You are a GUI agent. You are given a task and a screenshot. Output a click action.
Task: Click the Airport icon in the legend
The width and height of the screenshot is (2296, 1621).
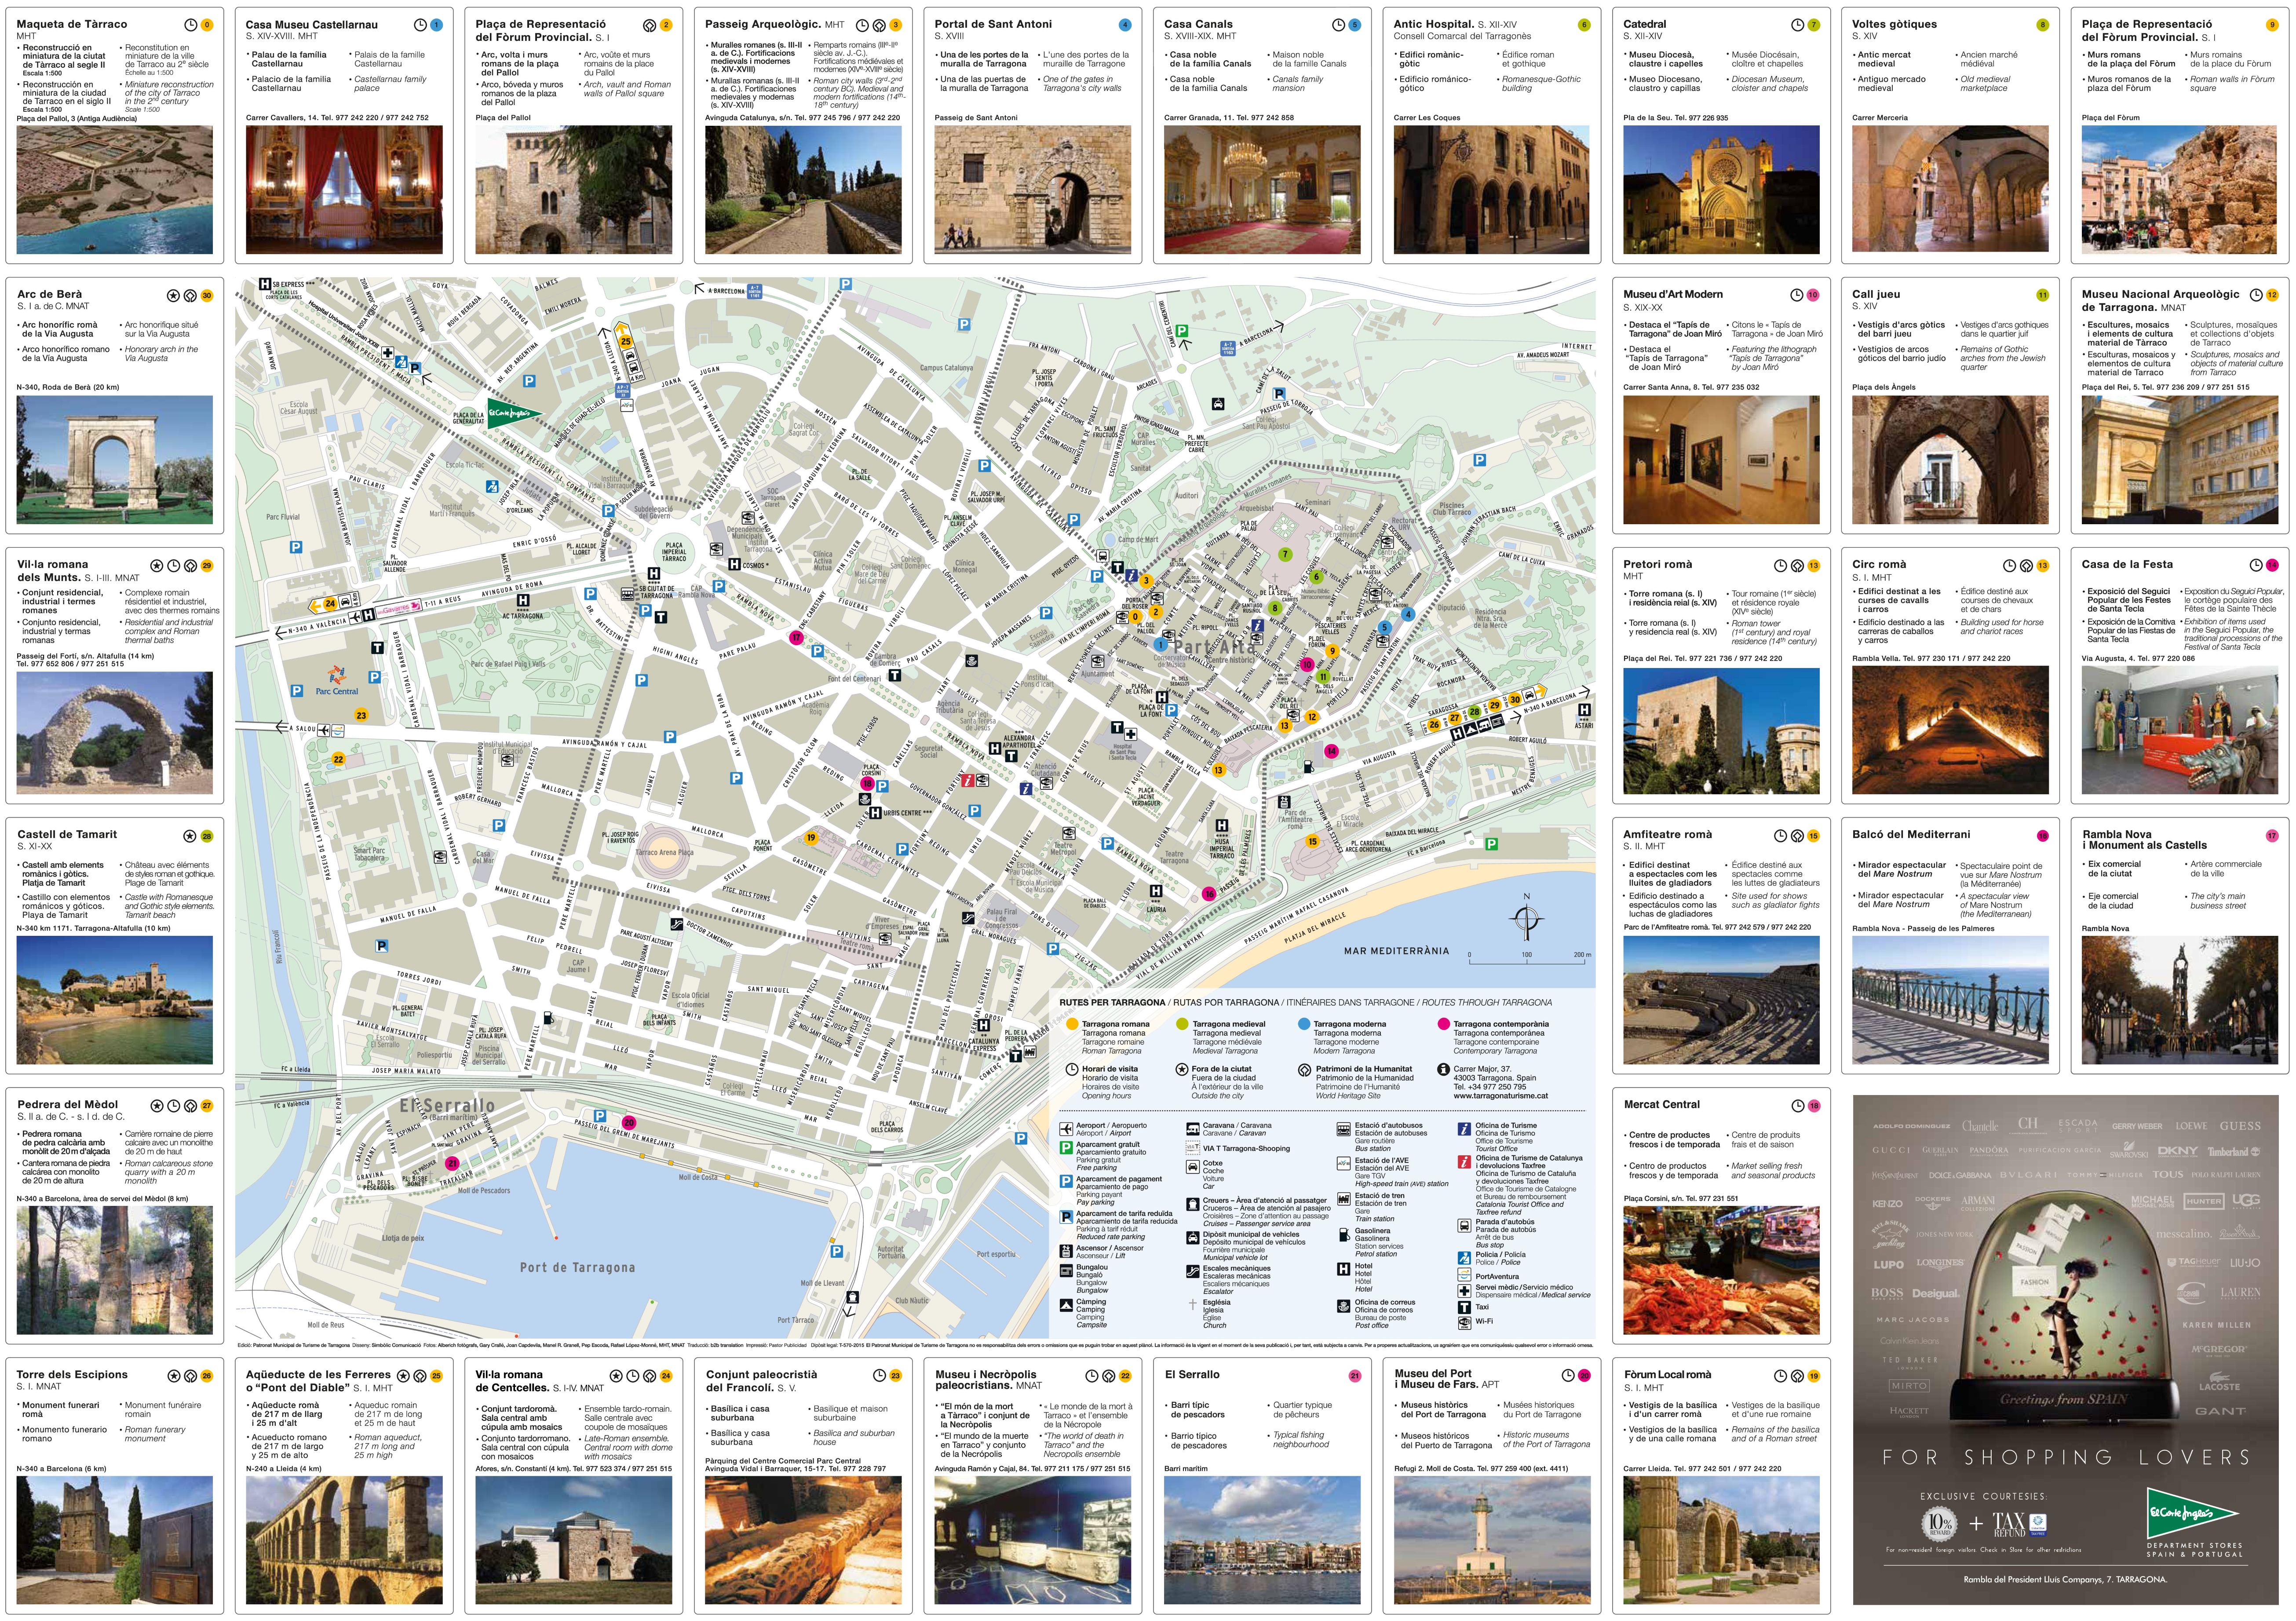[x=1067, y=1129]
